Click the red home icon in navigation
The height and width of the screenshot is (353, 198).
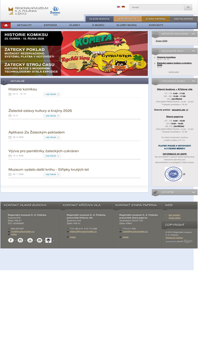coord(6,25)
